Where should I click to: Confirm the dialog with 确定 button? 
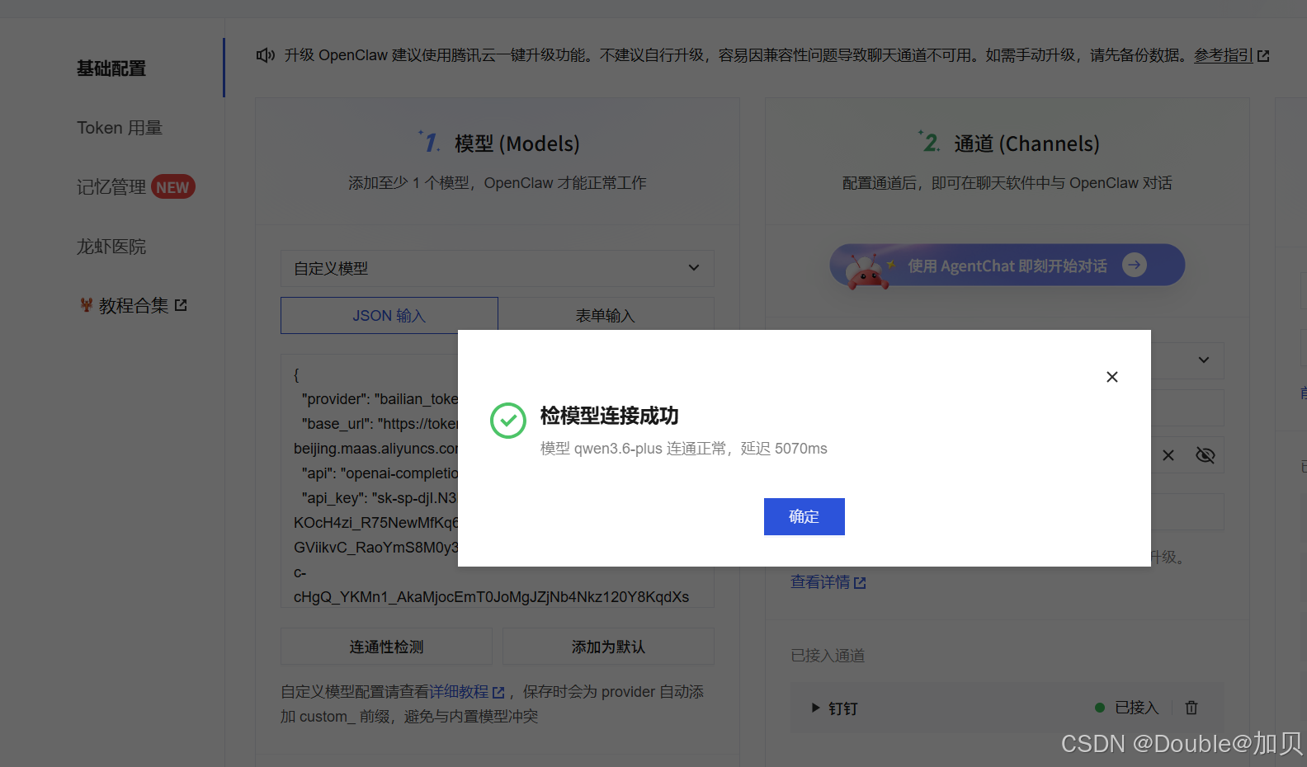click(x=804, y=516)
